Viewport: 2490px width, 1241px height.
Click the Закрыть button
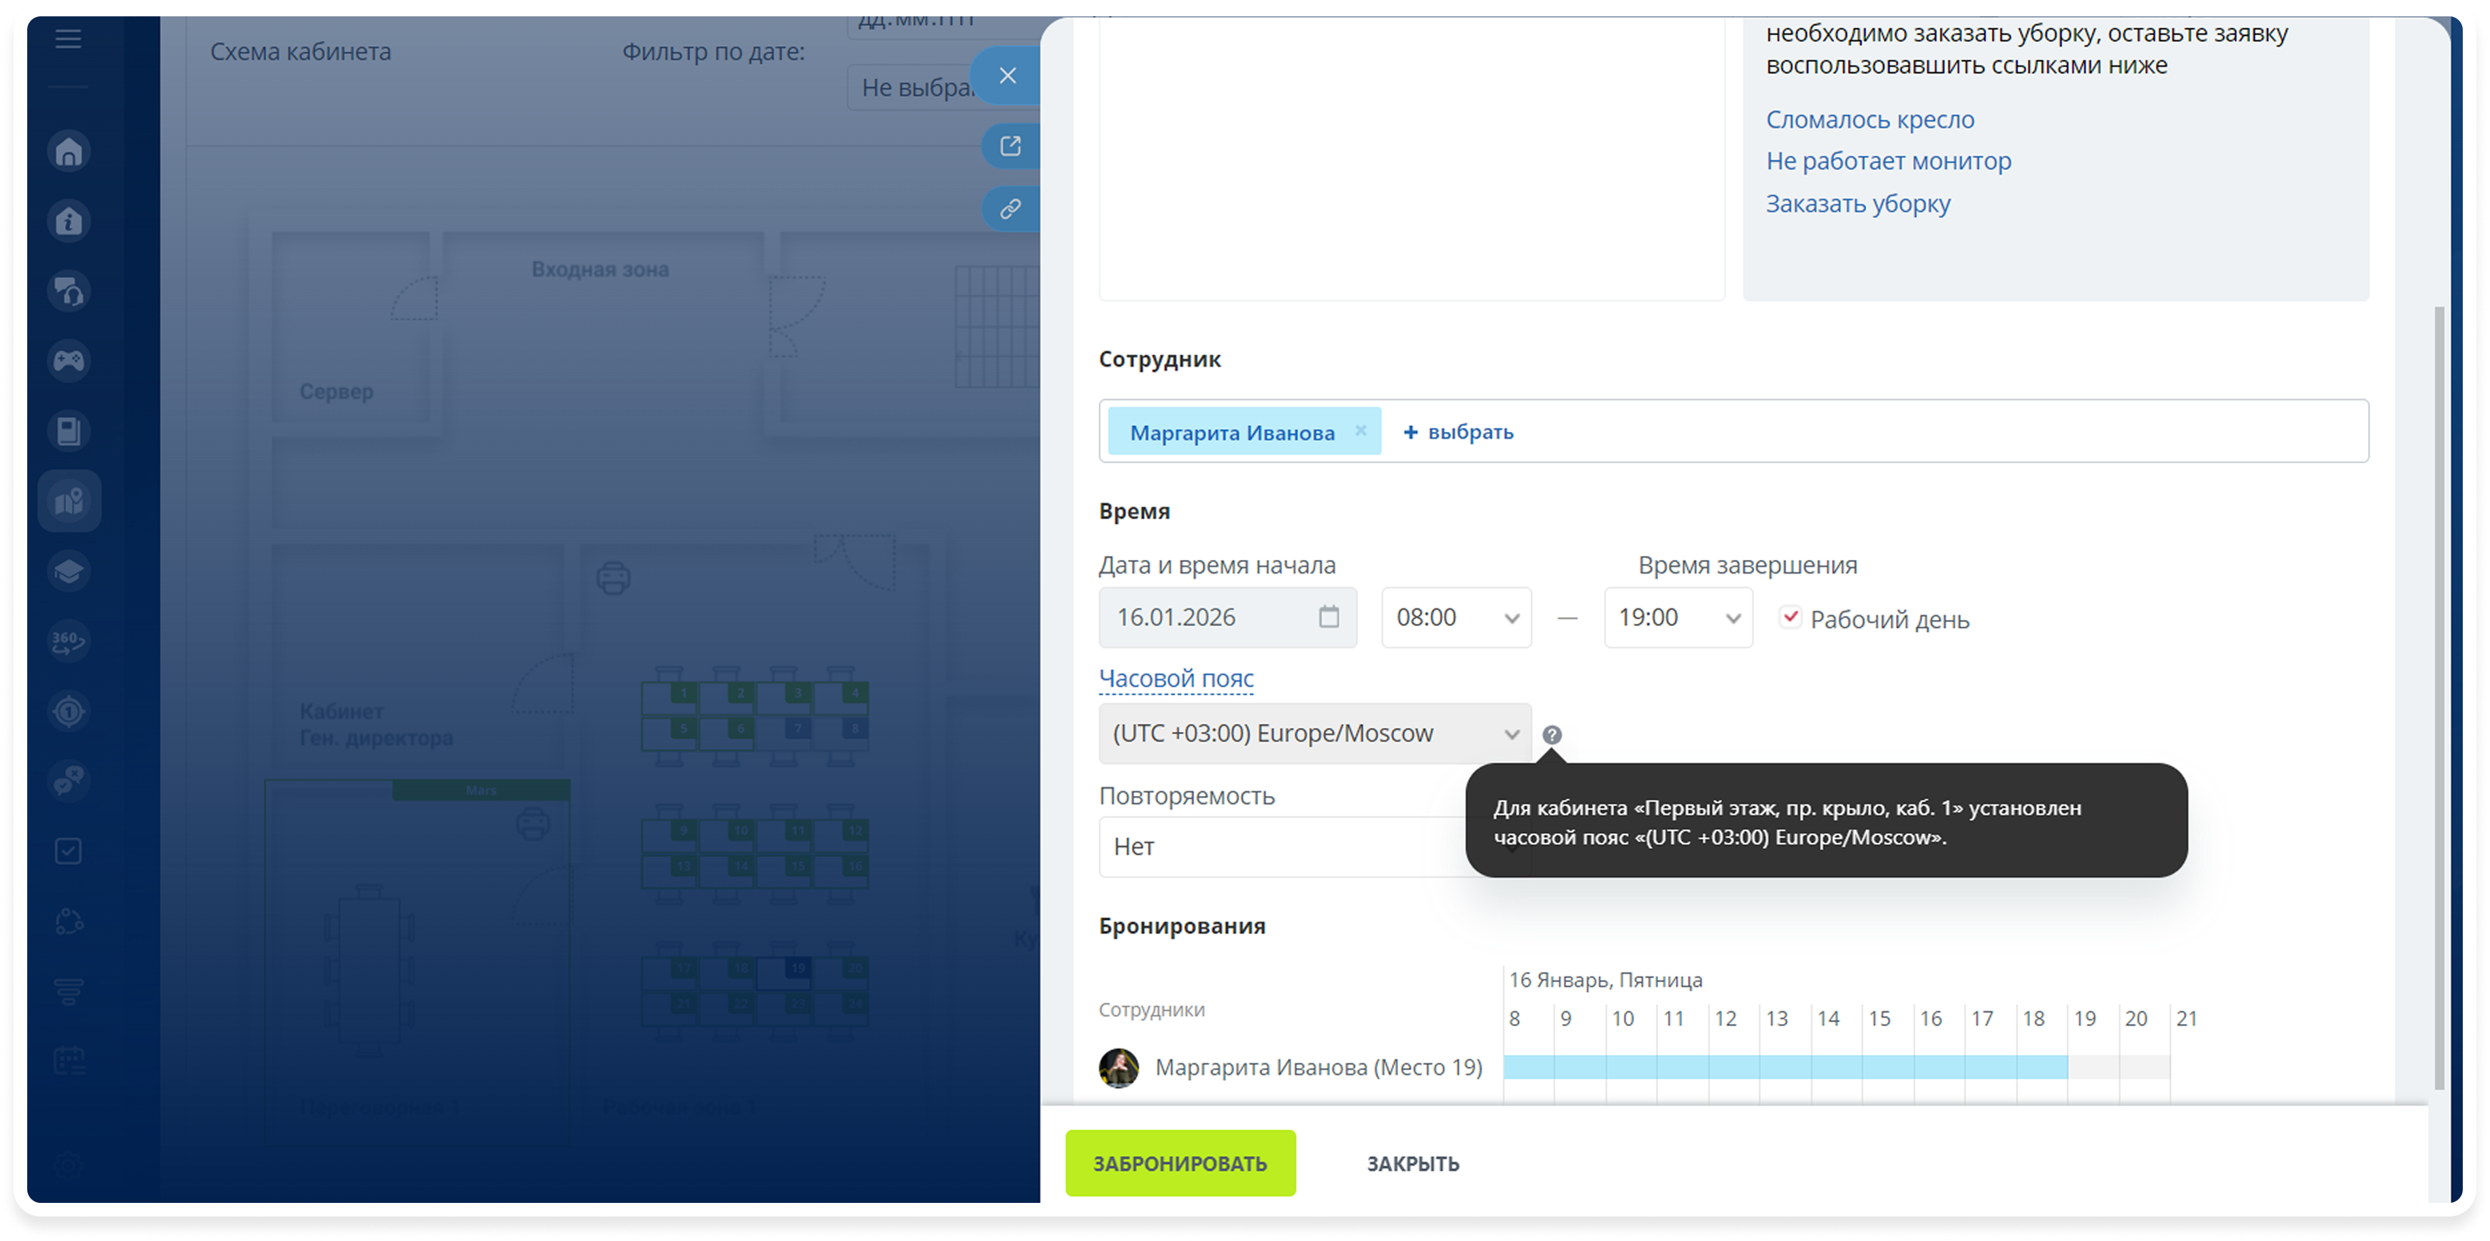click(x=1412, y=1163)
